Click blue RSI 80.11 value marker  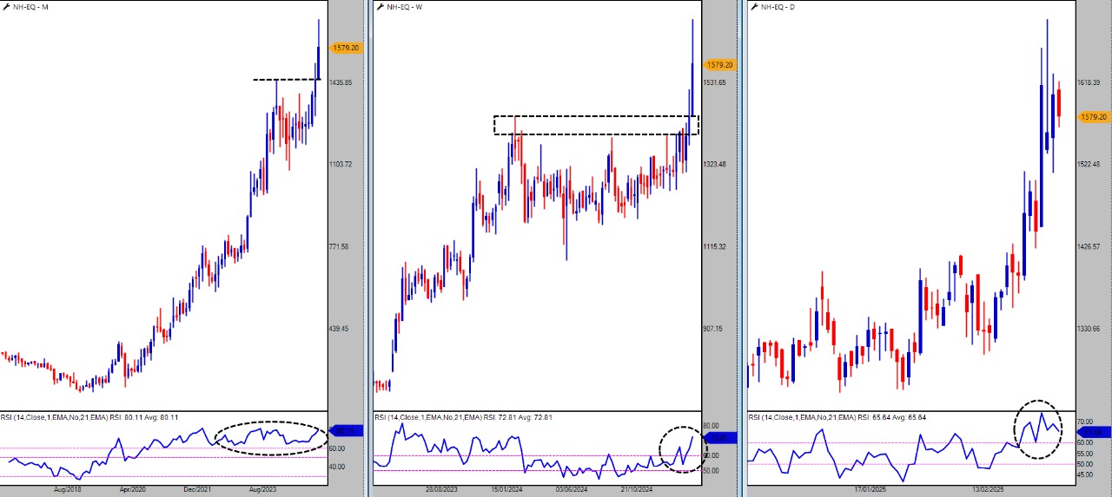[x=344, y=430]
